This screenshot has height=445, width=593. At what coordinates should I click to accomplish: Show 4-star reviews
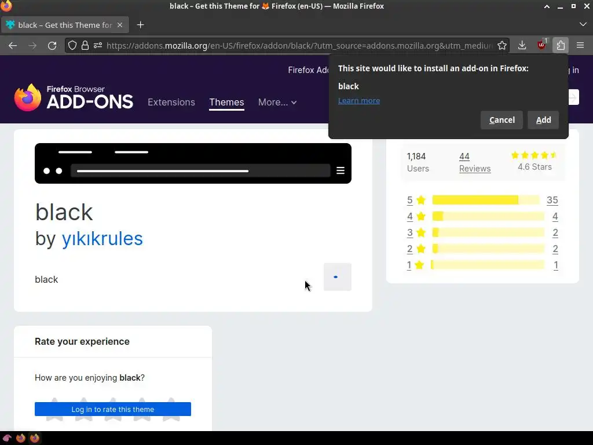(416, 217)
